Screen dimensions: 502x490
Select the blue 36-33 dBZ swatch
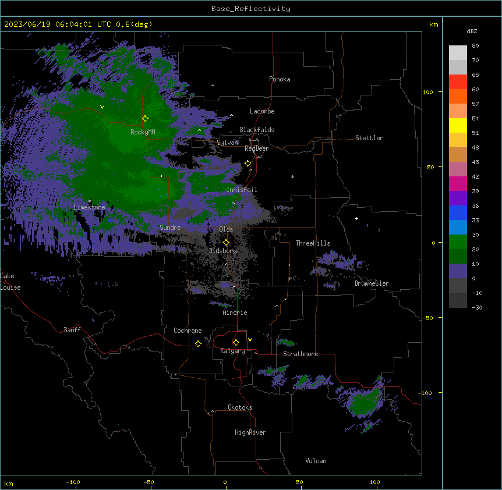coord(458,212)
